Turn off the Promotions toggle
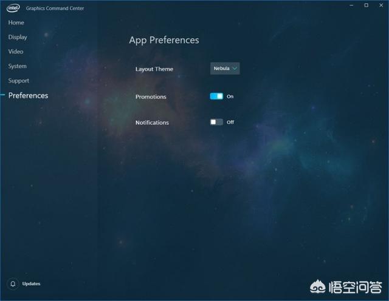The image size is (389, 301). (x=216, y=96)
